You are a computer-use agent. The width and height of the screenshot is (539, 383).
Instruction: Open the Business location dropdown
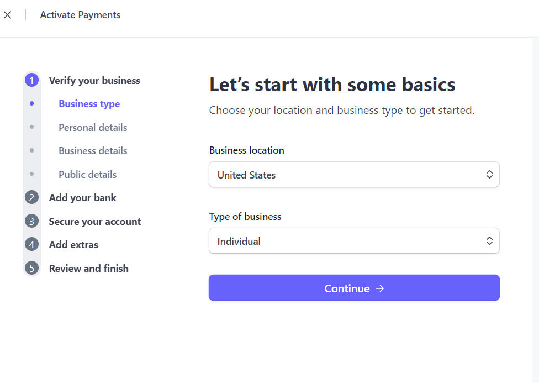(x=353, y=175)
